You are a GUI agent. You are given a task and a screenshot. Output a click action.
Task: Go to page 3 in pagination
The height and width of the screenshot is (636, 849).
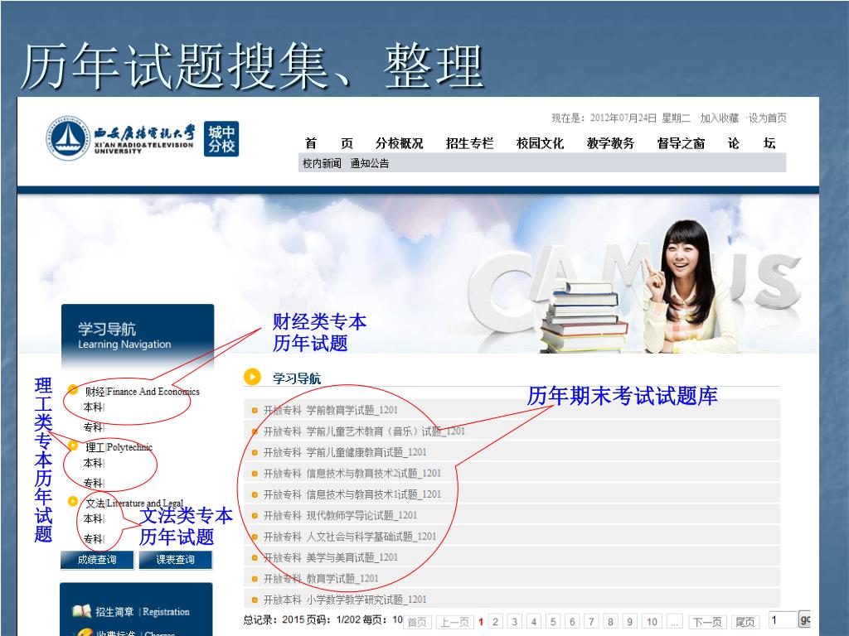(x=514, y=622)
